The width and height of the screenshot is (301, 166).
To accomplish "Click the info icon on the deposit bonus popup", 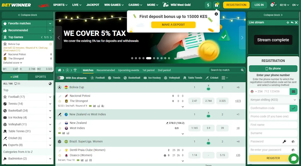I will [x=216, y=14].
